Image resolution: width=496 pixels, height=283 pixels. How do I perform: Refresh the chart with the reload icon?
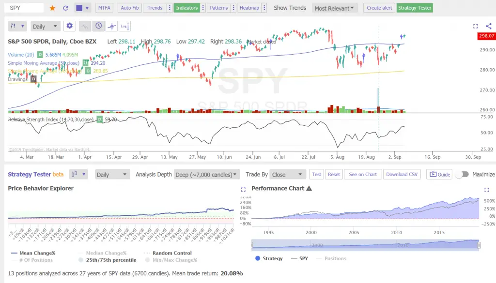coord(65,8)
